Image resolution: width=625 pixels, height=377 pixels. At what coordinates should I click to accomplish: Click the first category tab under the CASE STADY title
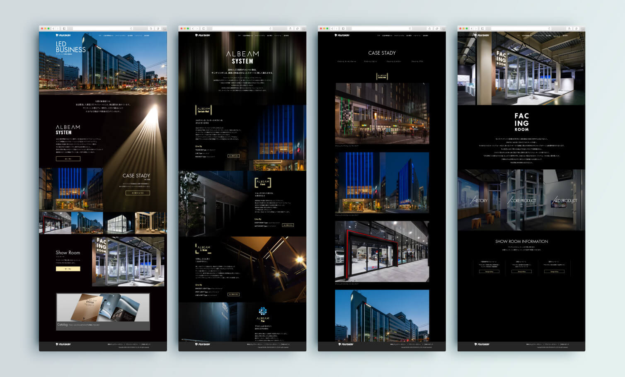[346, 62]
